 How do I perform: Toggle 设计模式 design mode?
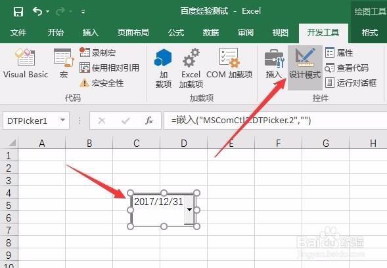coord(305,67)
